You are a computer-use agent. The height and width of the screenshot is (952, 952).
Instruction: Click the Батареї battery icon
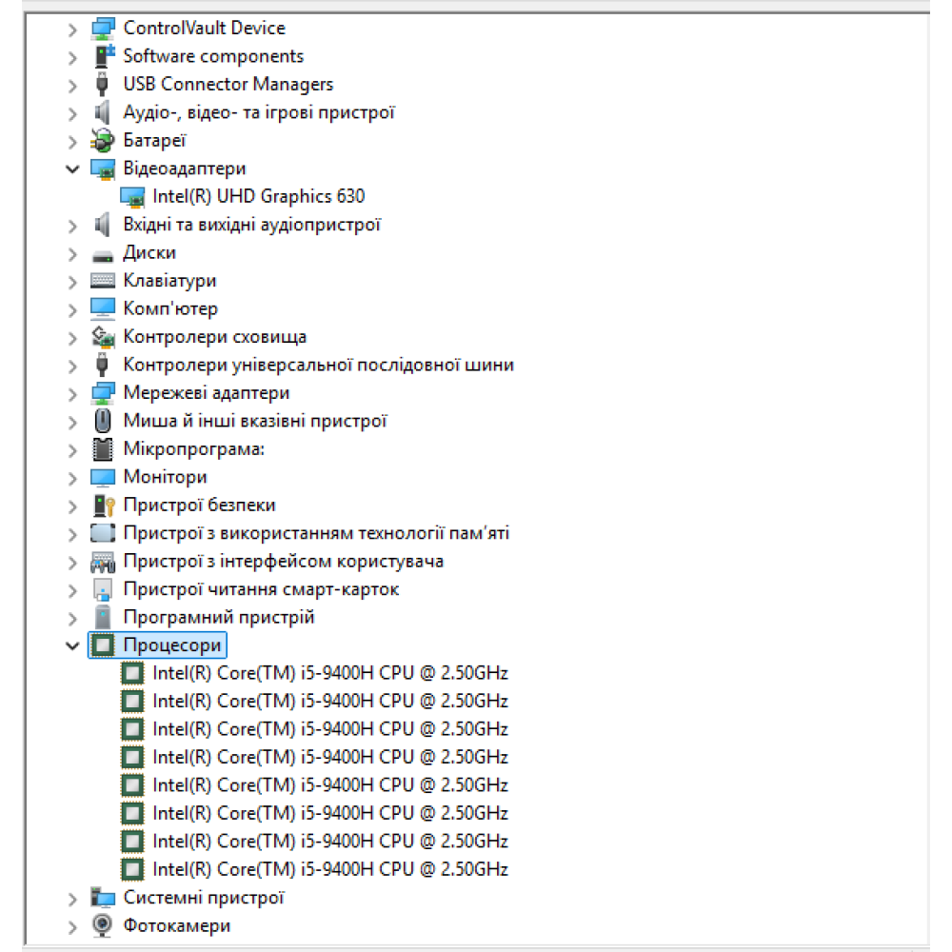coord(102,141)
